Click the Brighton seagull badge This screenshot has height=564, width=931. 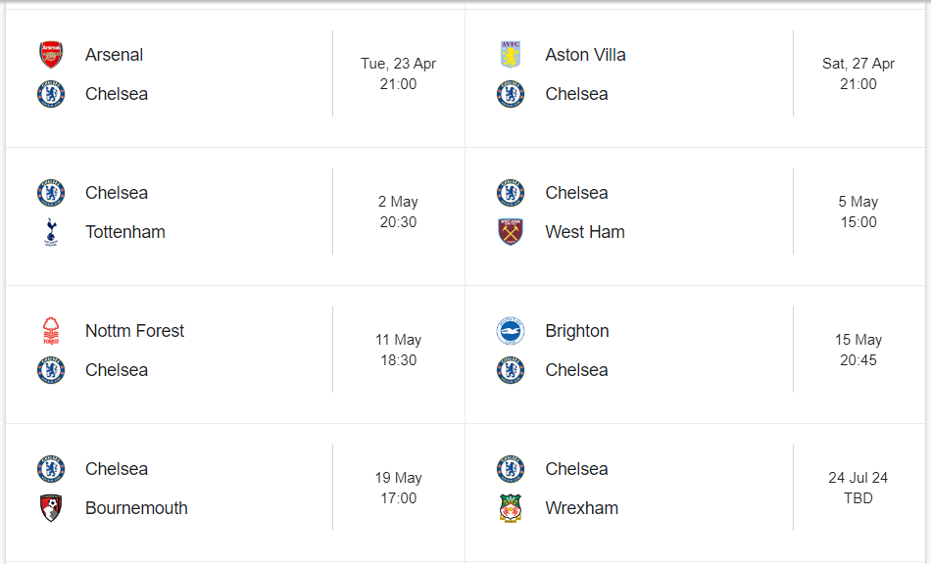coord(511,331)
